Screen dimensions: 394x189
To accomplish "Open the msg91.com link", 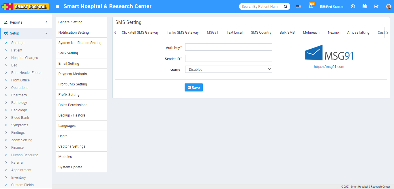I will tap(329, 67).
